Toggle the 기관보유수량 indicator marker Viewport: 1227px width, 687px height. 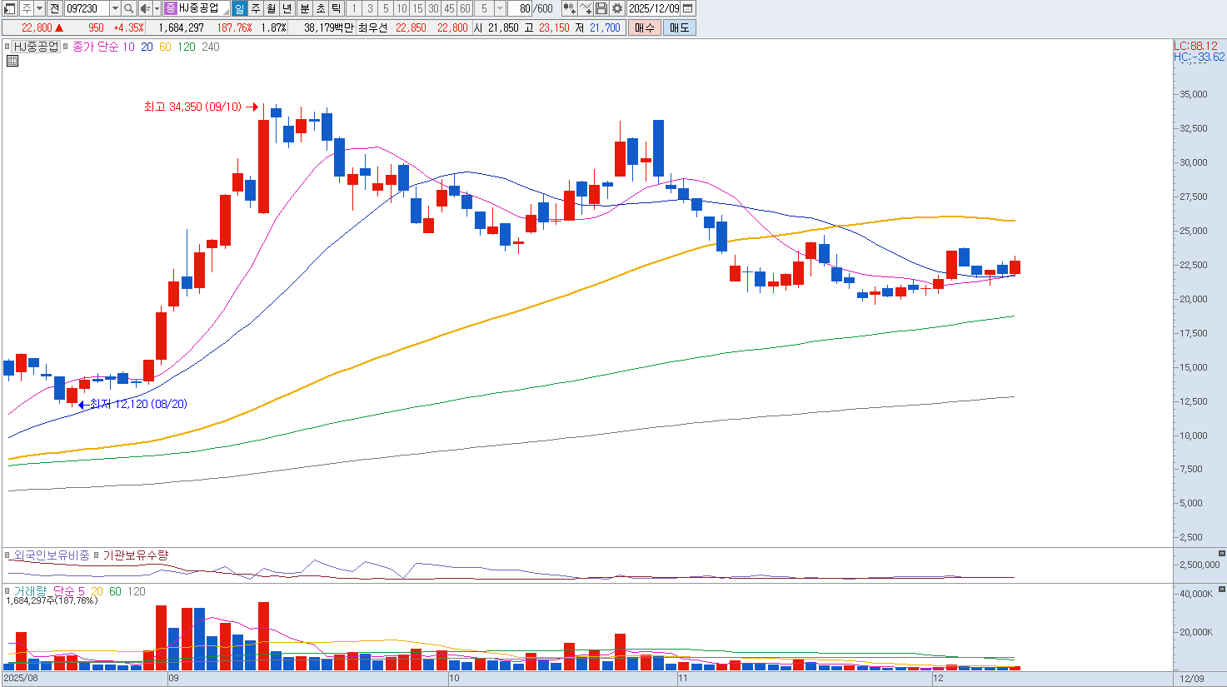pos(97,555)
